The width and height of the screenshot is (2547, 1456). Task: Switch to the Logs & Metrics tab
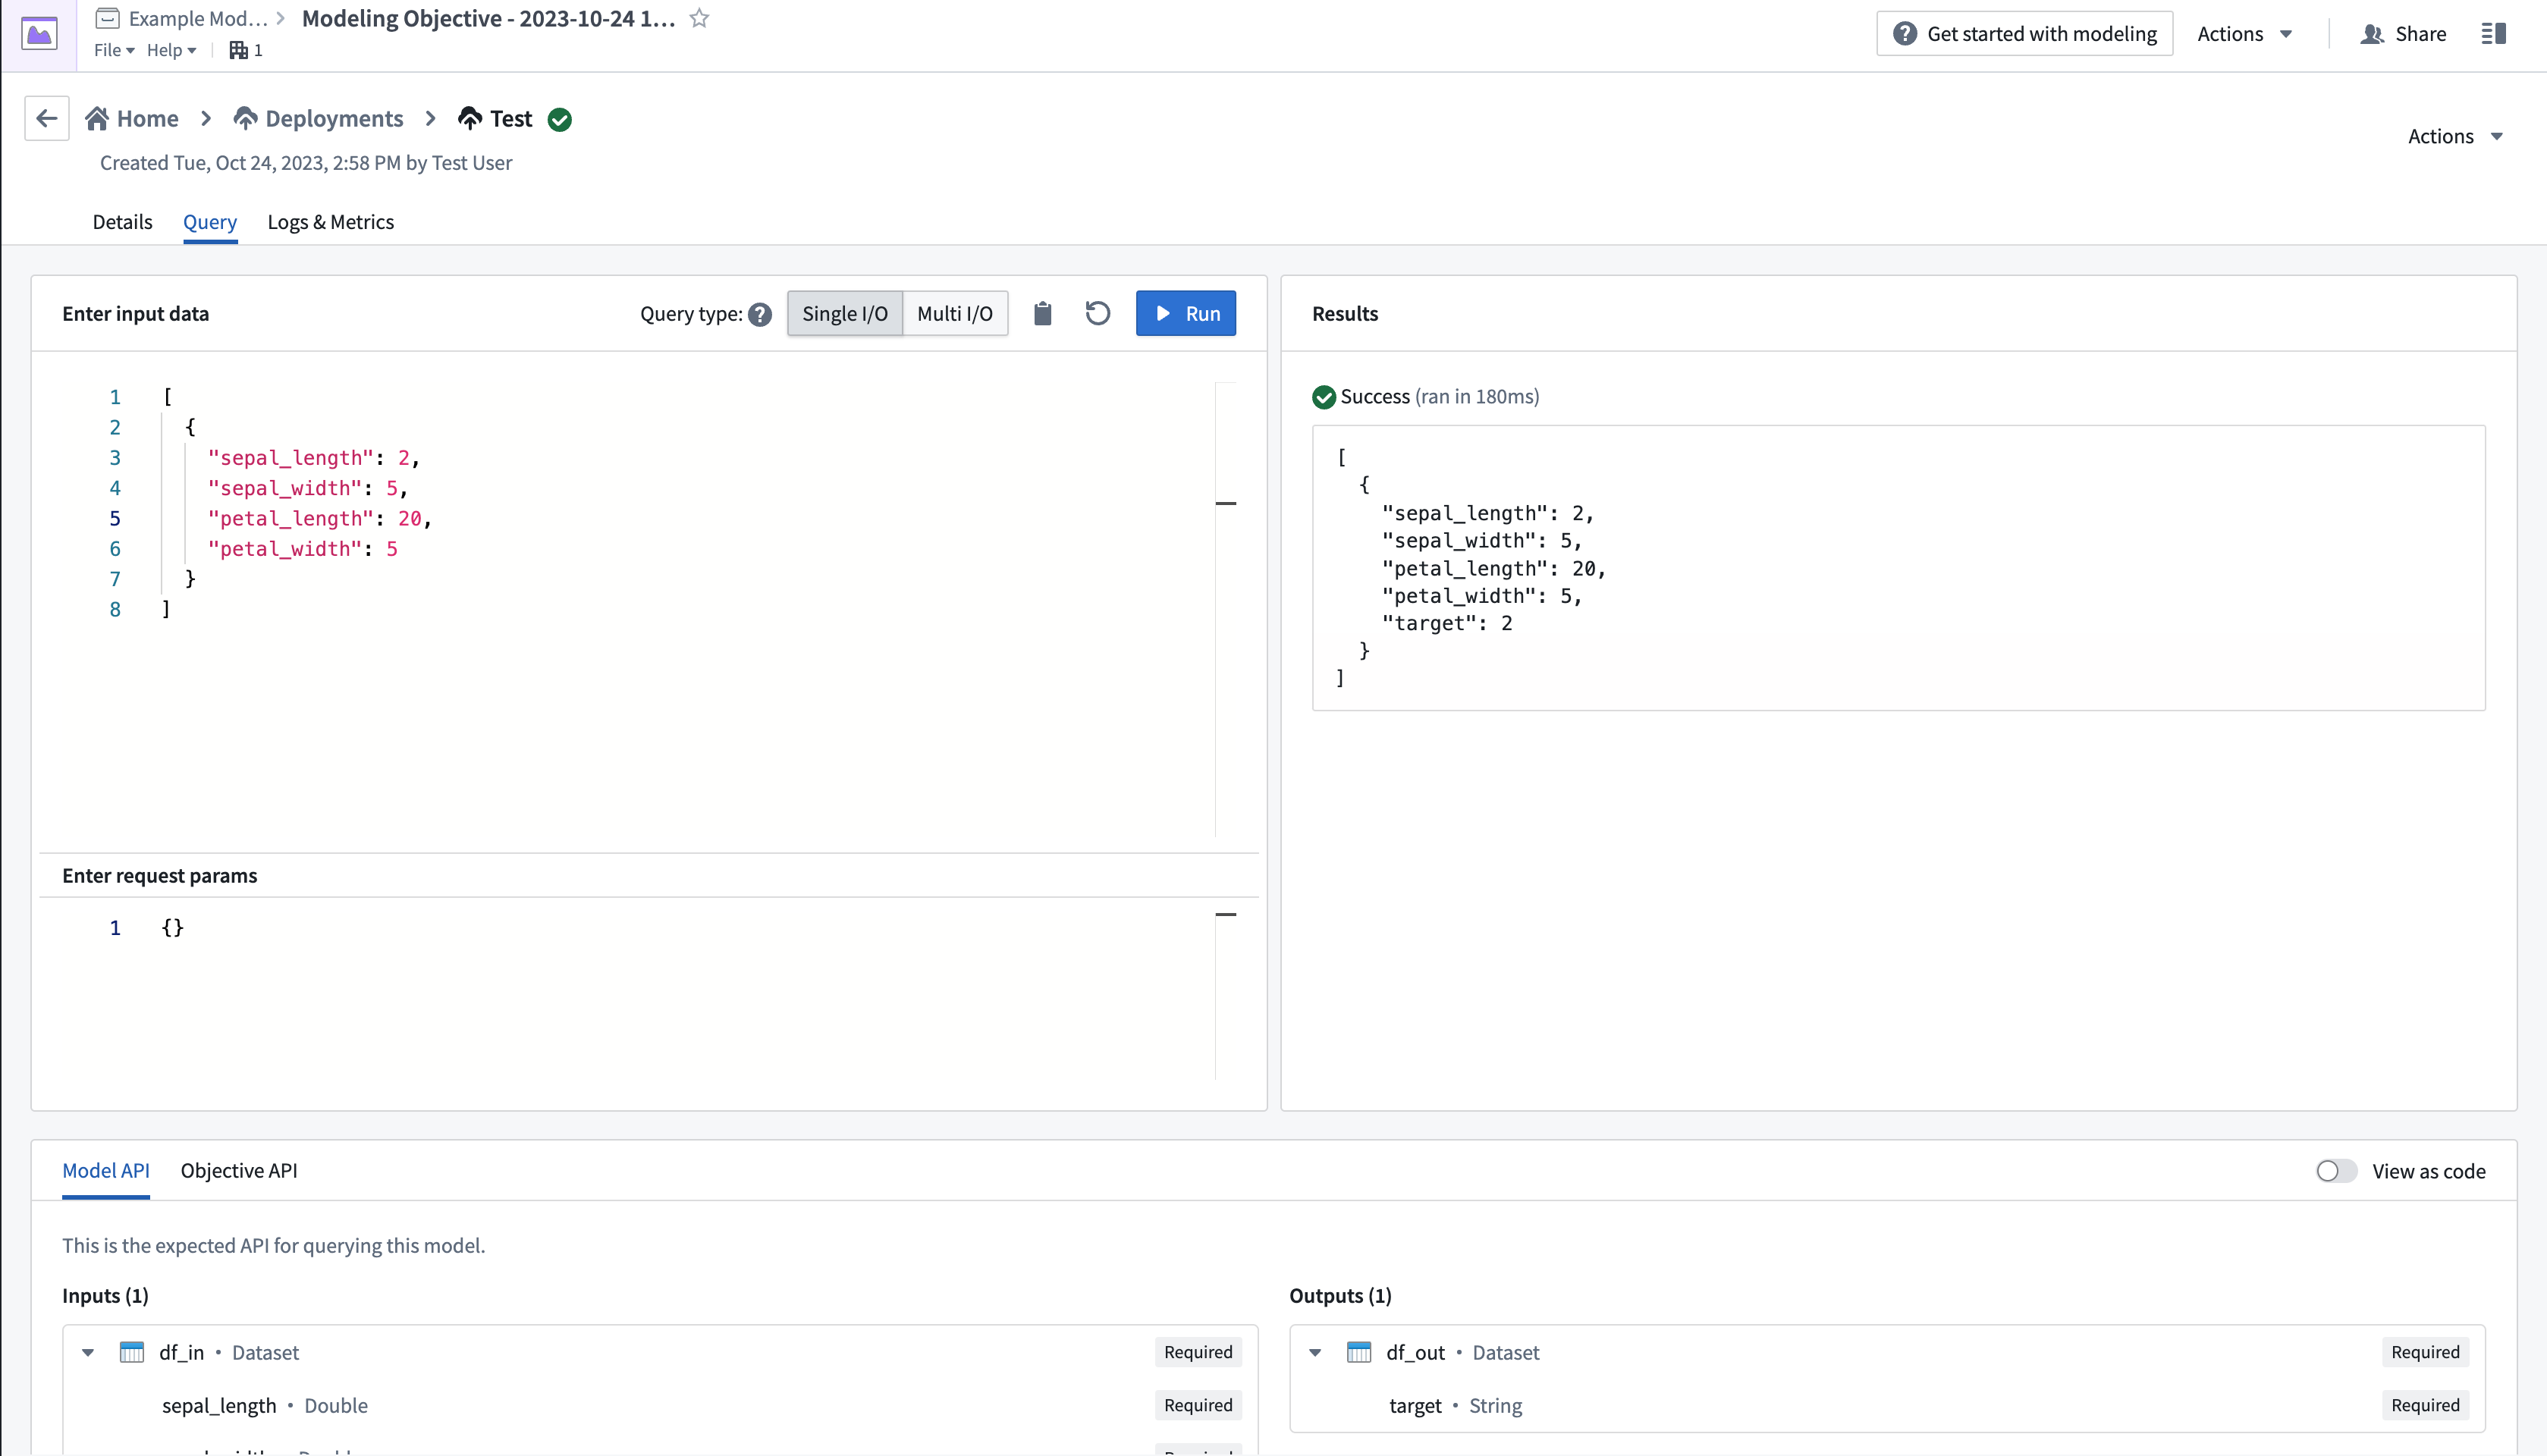coord(331,222)
